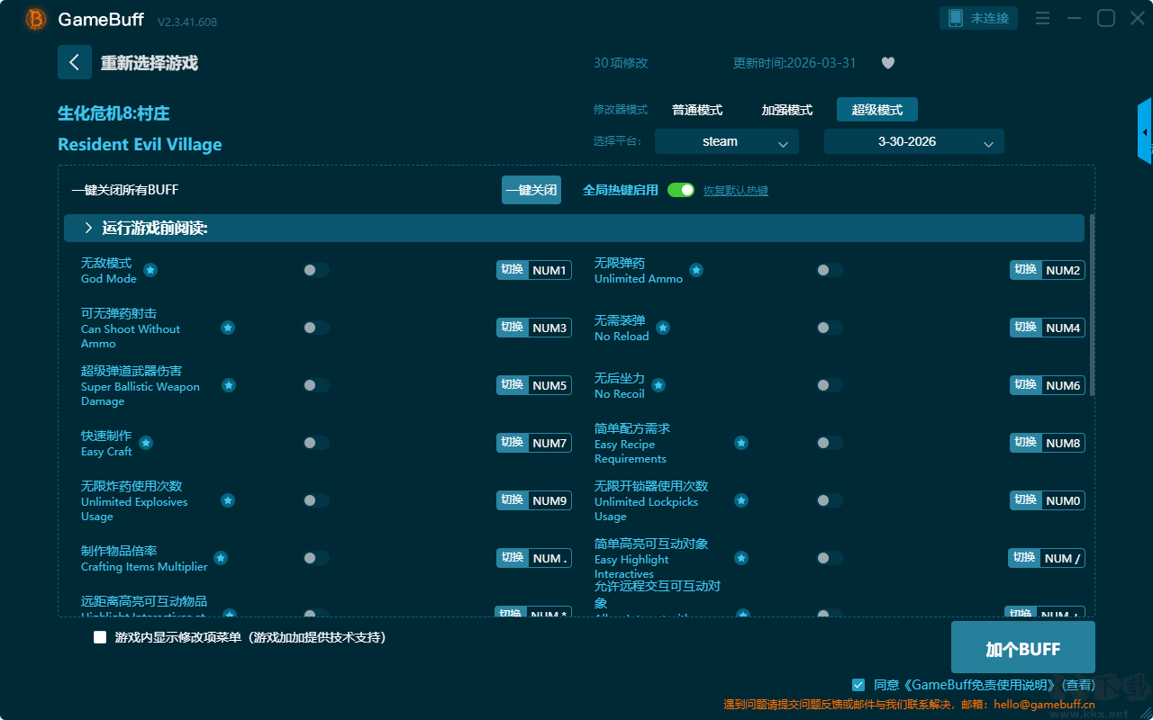Select 普通模式 trainer mode
Screen dimensions: 1153x720
pos(697,110)
